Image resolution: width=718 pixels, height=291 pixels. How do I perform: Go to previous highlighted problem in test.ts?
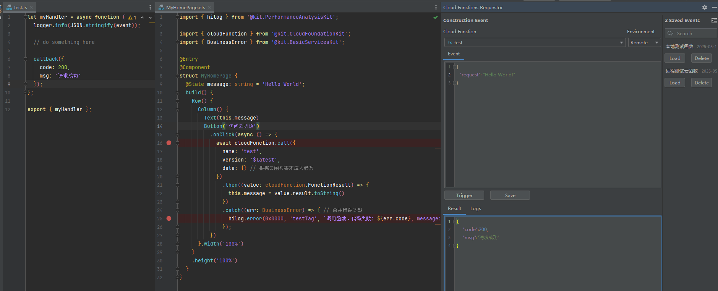pyautogui.click(x=142, y=18)
